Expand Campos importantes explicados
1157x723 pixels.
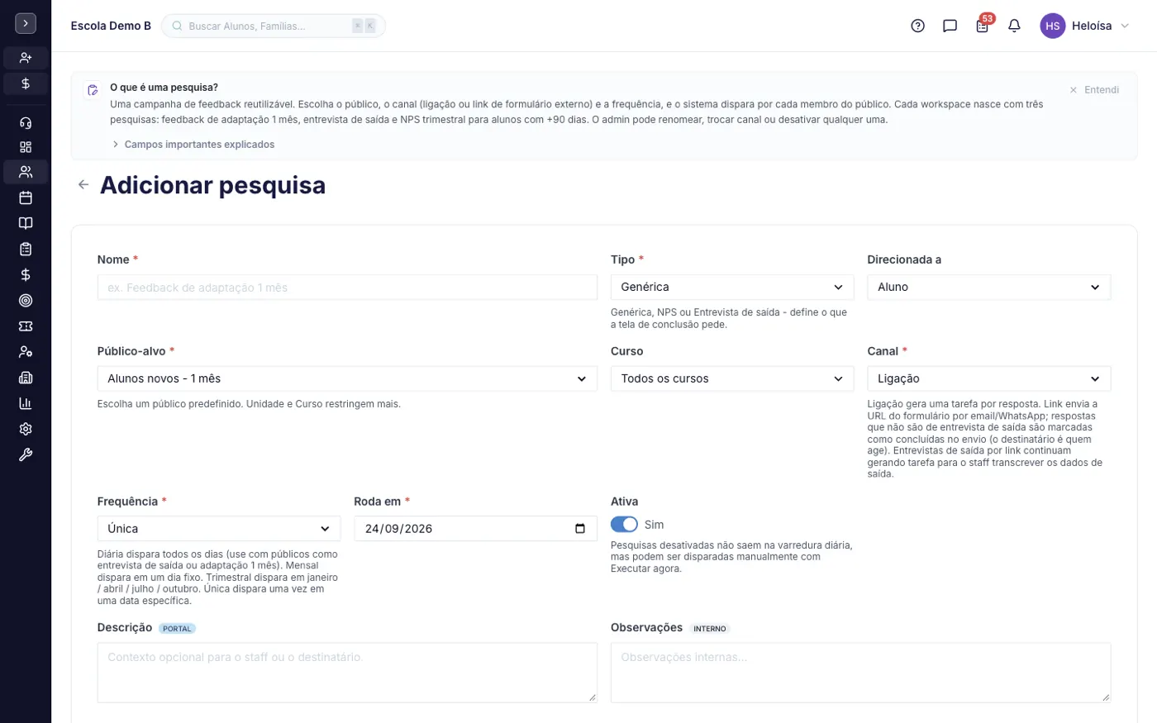[193, 144]
